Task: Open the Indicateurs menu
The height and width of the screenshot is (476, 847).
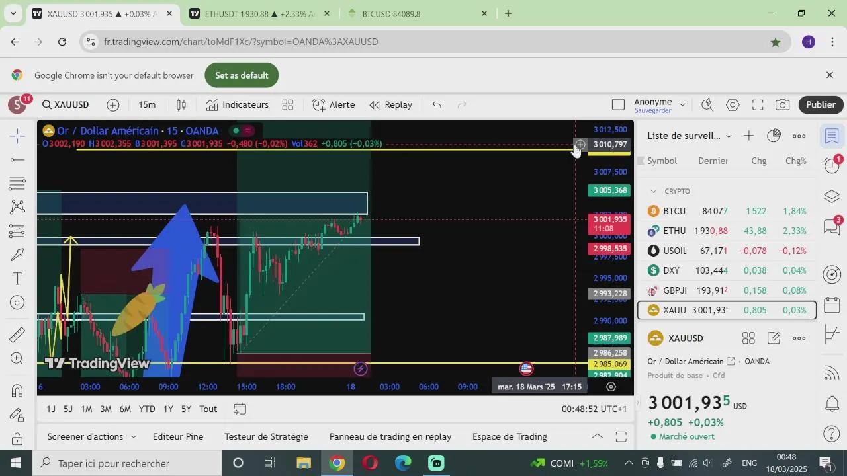Action: (x=237, y=105)
